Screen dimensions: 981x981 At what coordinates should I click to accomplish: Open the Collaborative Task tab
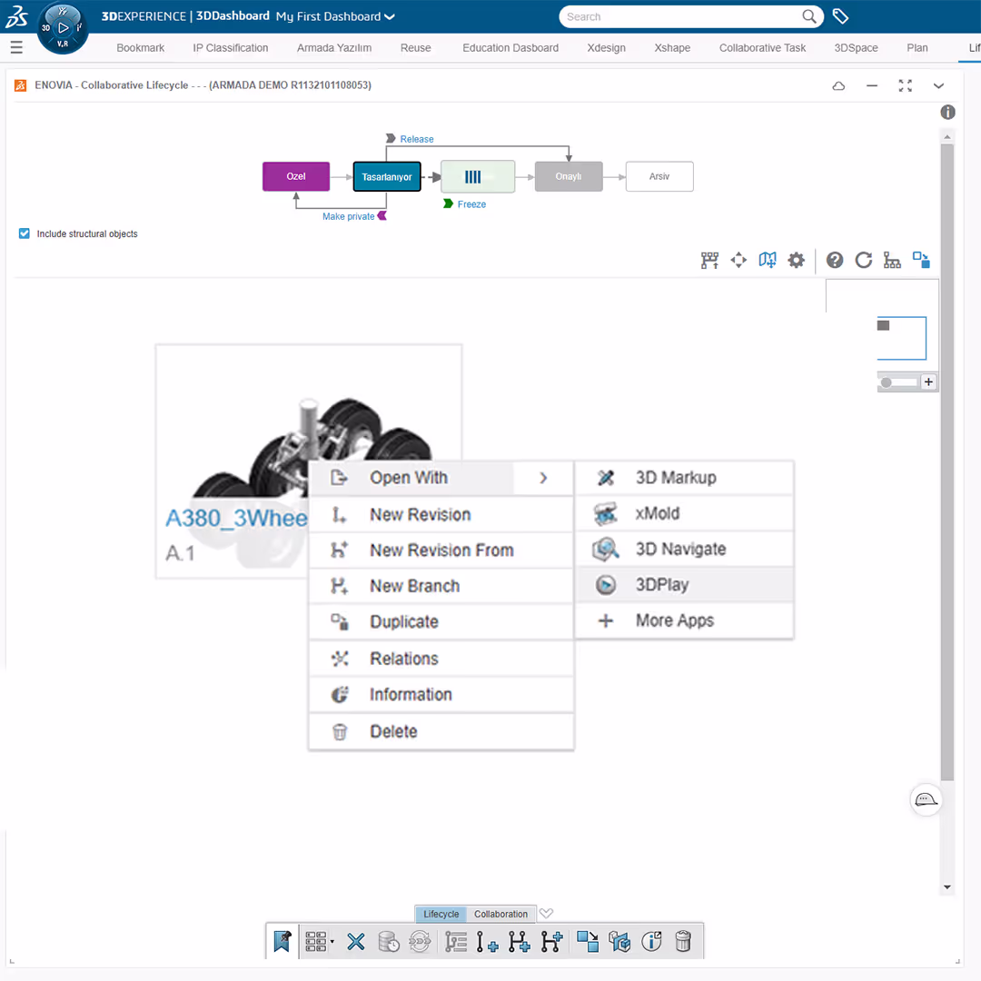[762, 47]
